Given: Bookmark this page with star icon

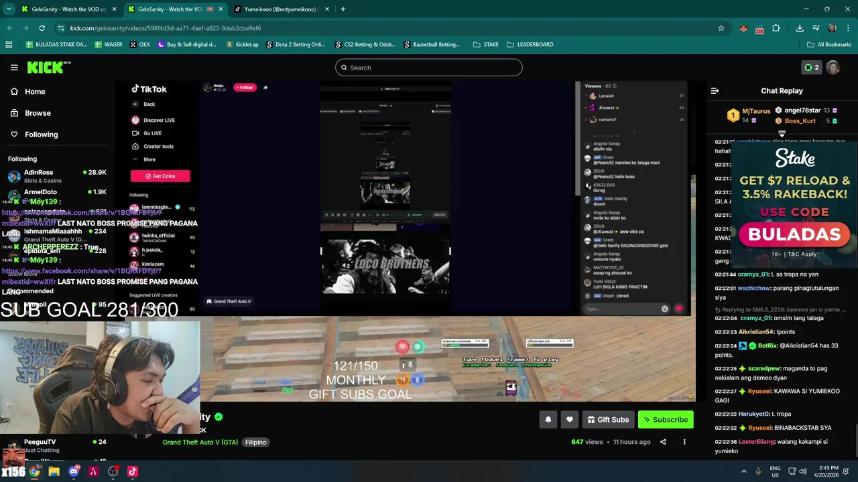Looking at the screenshot, I should pos(721,28).
